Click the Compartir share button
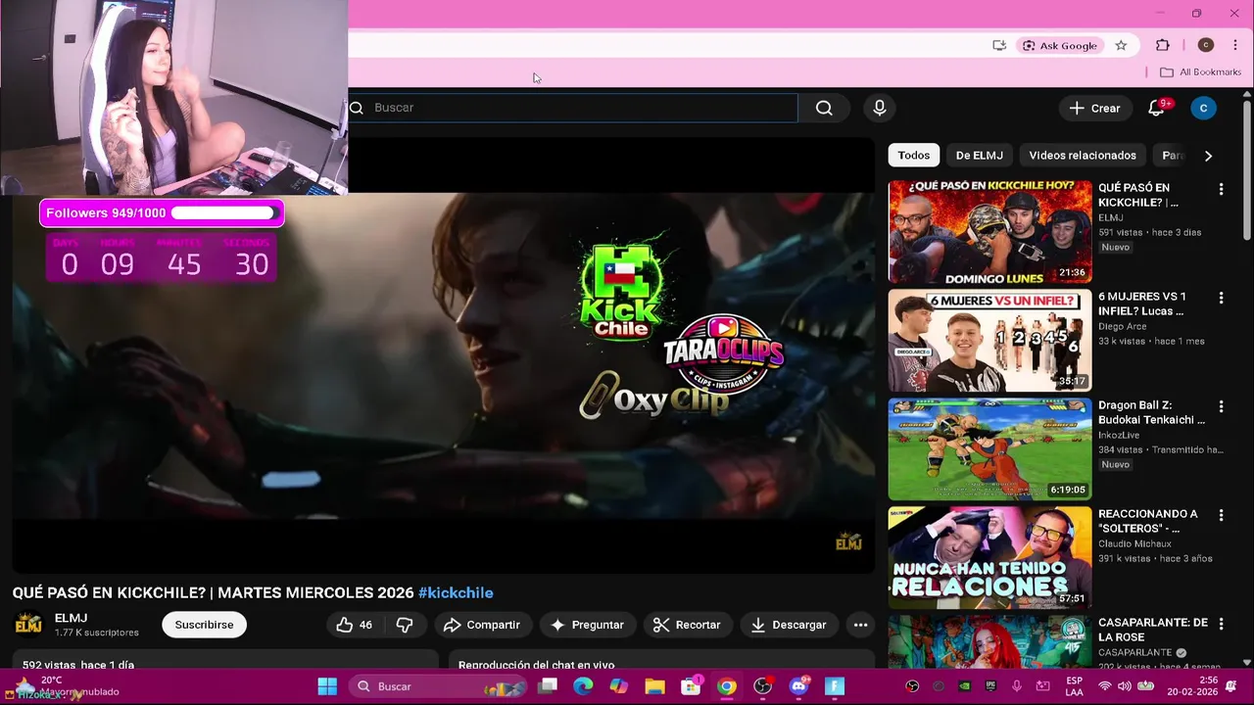Image resolution: width=1254 pixels, height=705 pixels. tap(481, 625)
